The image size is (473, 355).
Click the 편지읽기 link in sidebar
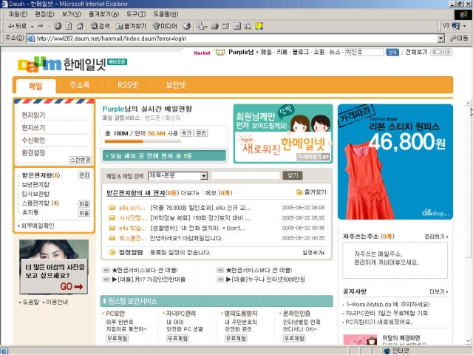pos(33,115)
